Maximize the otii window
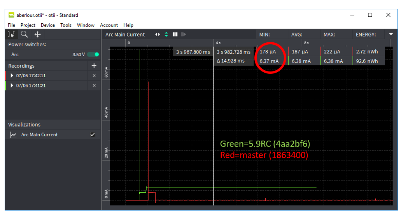Image resolution: width=408 pixels, height=221 pixels. point(370,15)
